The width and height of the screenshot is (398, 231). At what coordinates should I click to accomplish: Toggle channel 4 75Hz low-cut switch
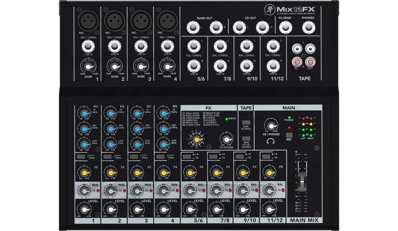click(x=160, y=156)
